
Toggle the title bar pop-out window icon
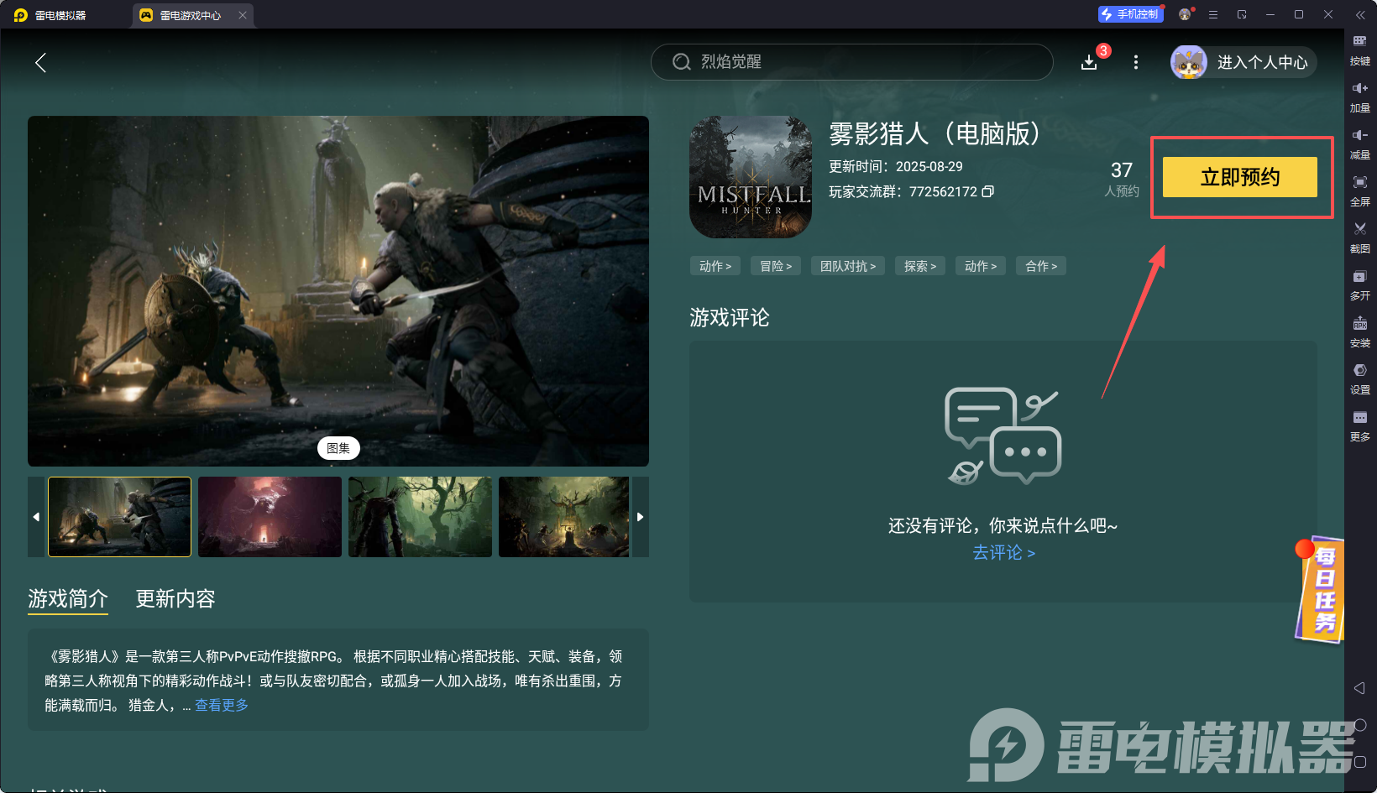(1242, 14)
